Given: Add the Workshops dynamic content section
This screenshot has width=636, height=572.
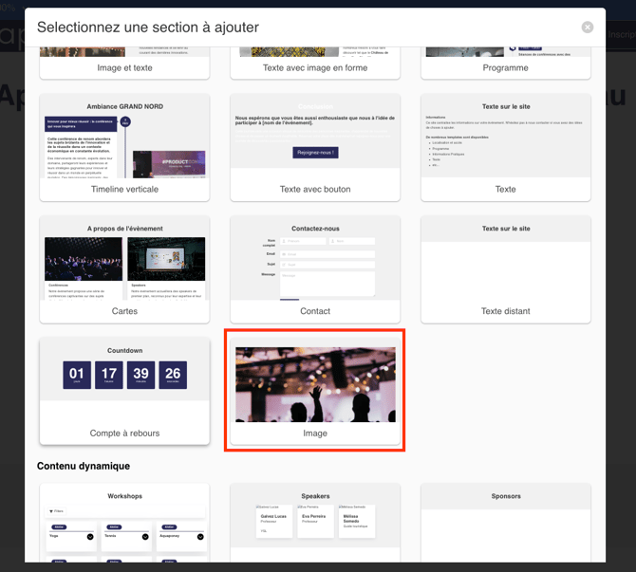Looking at the screenshot, I should tap(124, 518).
